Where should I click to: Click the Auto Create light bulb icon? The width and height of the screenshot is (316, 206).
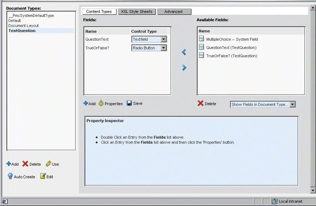click(10, 176)
